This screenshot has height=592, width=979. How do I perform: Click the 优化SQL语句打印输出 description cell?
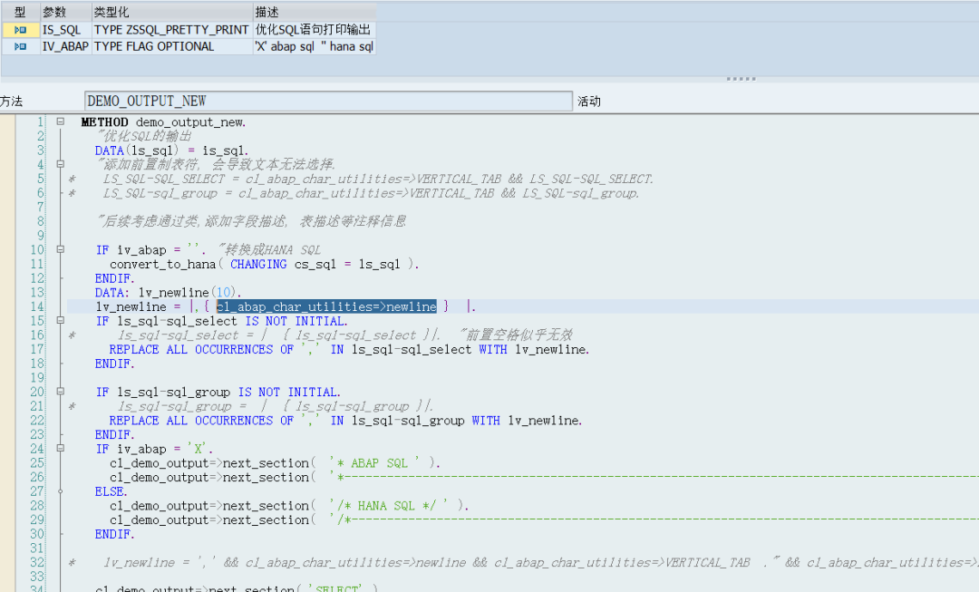[314, 29]
